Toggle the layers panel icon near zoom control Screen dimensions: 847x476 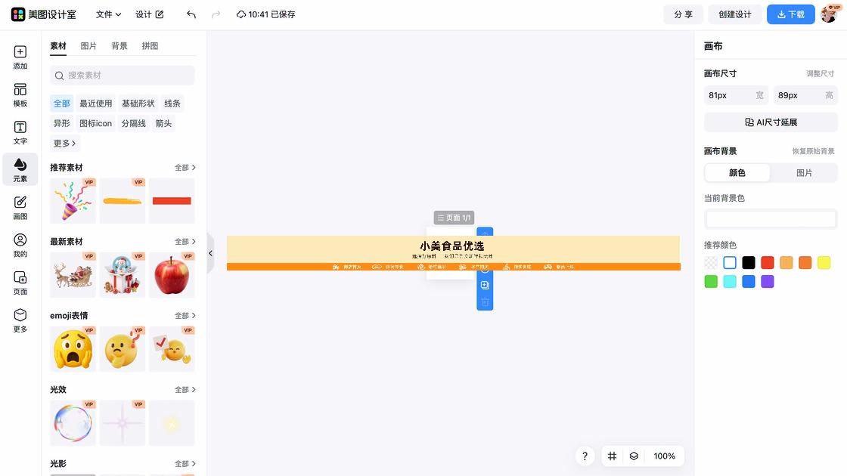coord(634,456)
